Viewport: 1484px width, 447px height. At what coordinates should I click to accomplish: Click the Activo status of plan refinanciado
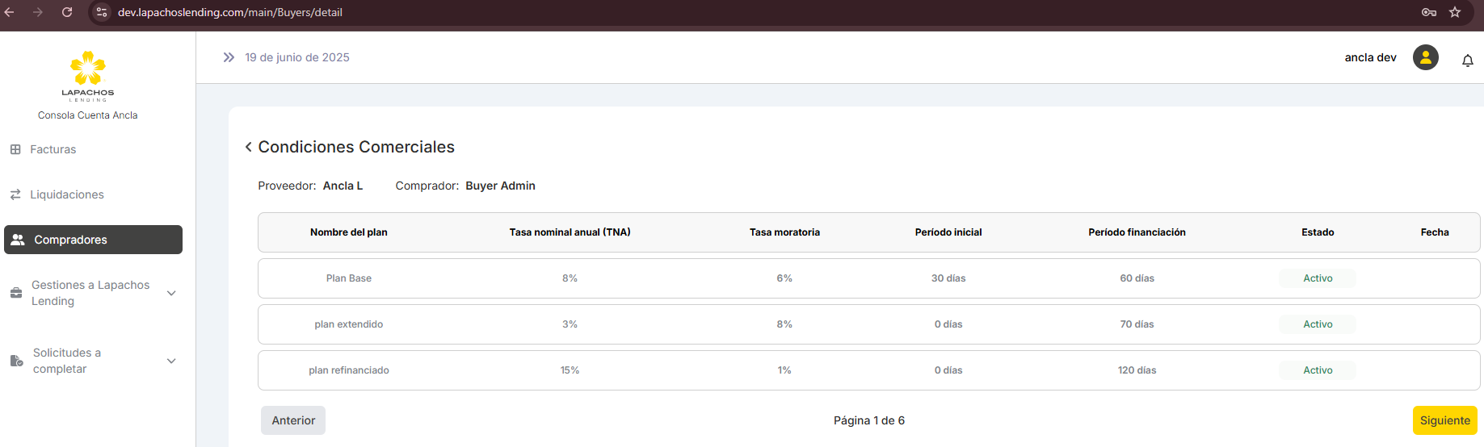tap(1317, 370)
